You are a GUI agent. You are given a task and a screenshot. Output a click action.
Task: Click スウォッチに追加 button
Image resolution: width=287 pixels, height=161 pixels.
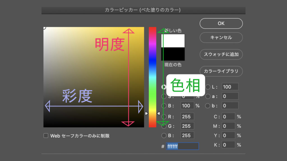click(x=221, y=55)
